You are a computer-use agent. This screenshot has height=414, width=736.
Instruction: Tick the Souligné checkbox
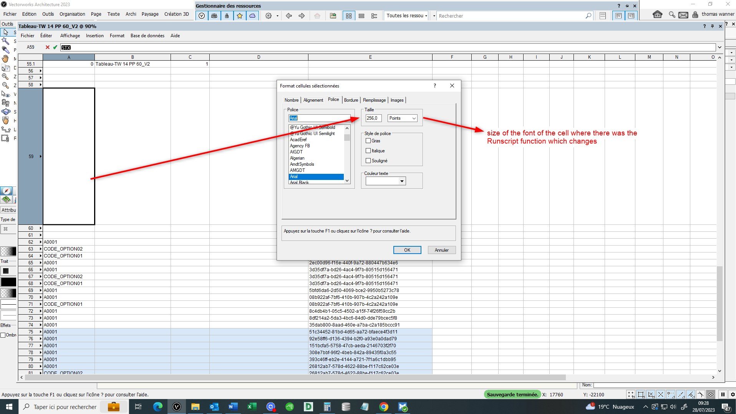pos(368,161)
